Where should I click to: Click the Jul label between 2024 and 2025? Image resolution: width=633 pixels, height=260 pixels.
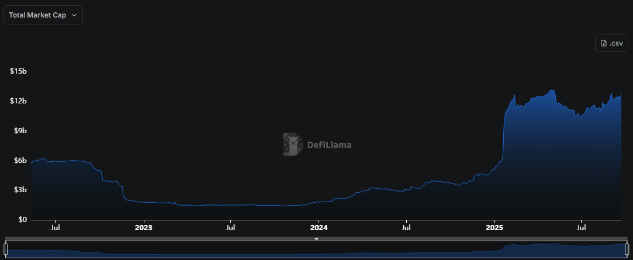pos(406,227)
